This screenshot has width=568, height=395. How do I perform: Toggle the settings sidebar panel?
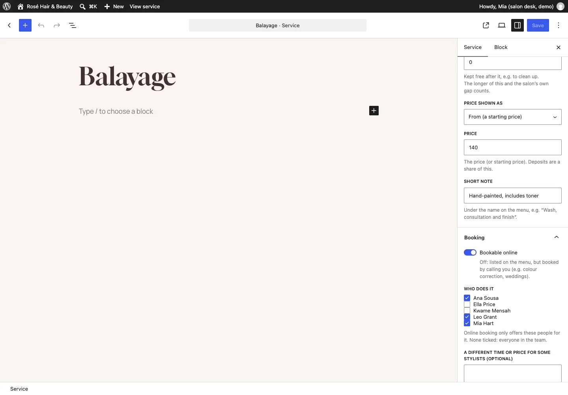point(518,25)
